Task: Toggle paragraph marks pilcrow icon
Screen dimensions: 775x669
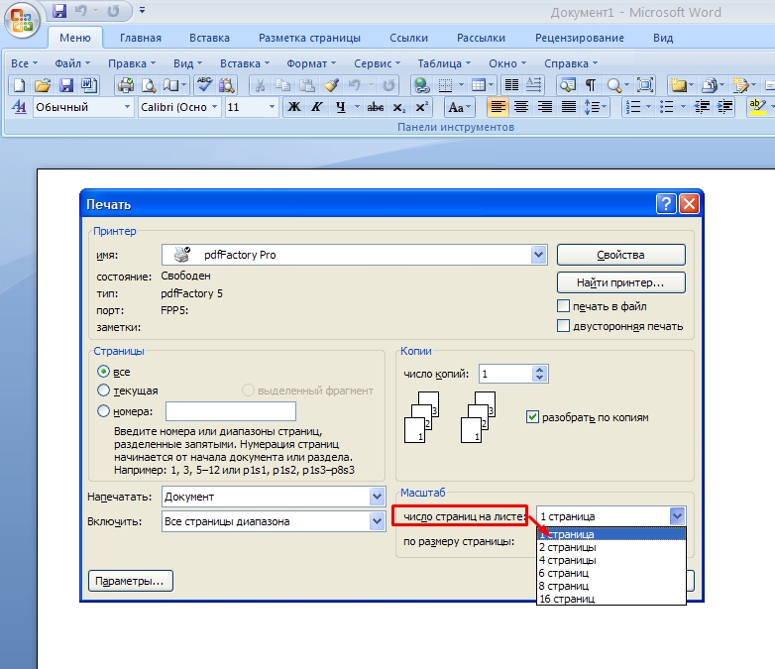Action: 590,85
